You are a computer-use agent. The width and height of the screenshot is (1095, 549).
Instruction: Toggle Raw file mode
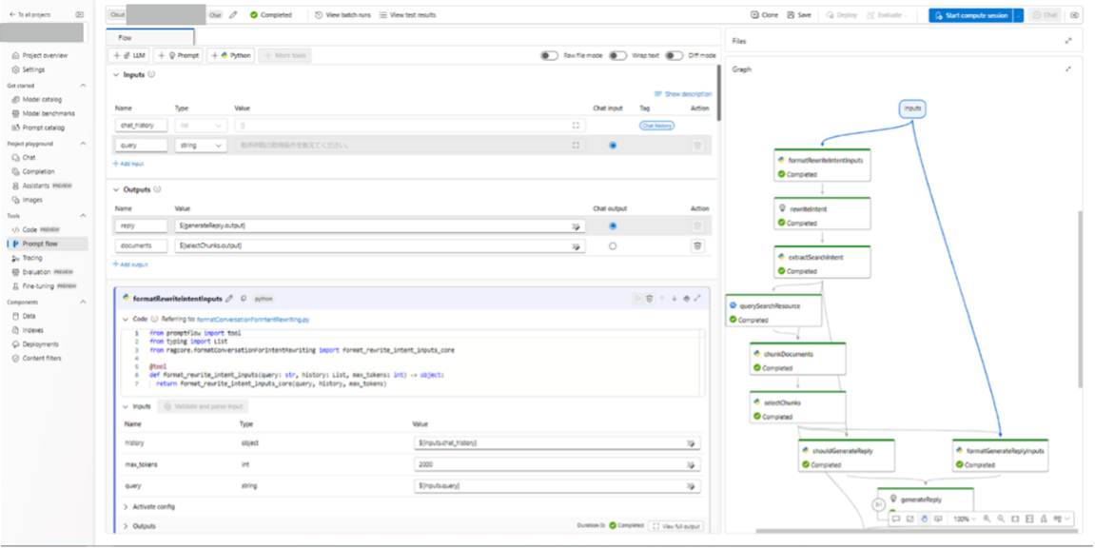pyautogui.click(x=550, y=55)
